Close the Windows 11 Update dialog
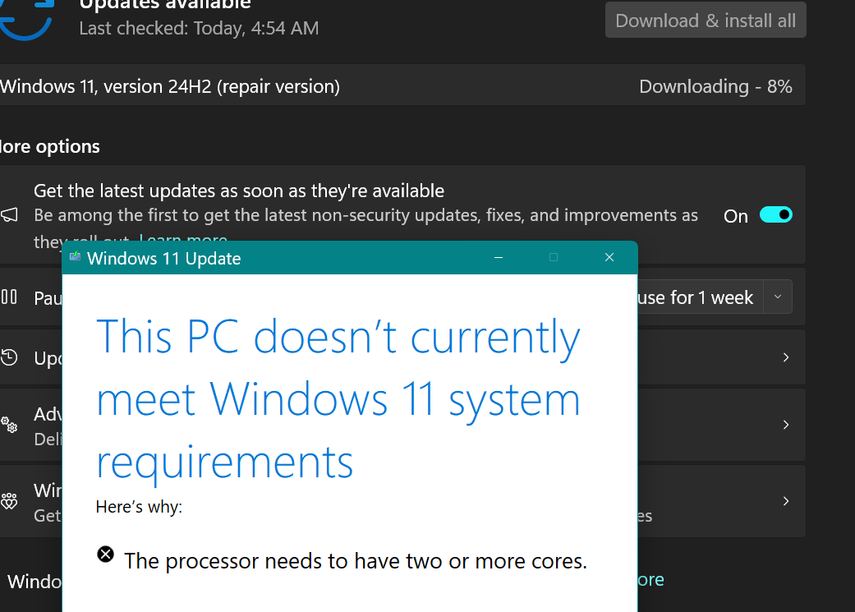Image resolution: width=855 pixels, height=612 pixels. tap(609, 257)
